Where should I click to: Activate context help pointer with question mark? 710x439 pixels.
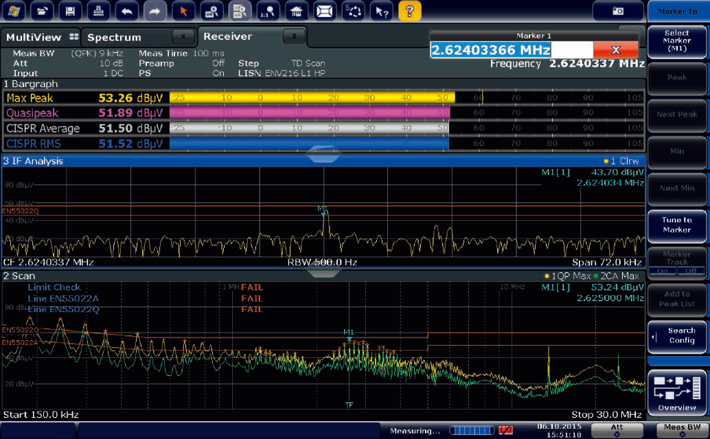tap(381, 10)
